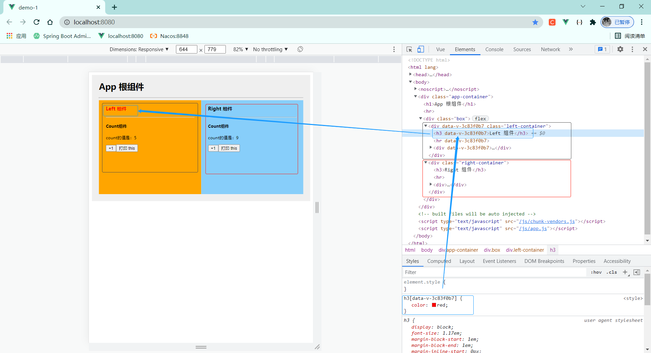Click the new style rule plus icon

click(625, 272)
